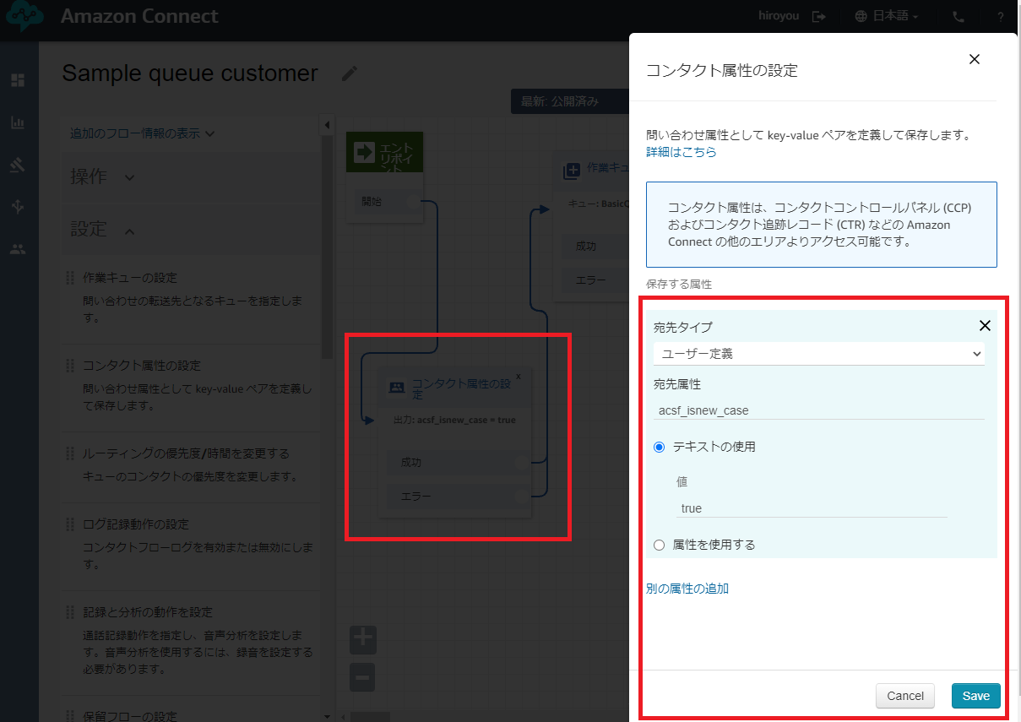Viewport: 1021px width, 722px height.
Task: Open the 詳細はこちら link
Action: 682,152
